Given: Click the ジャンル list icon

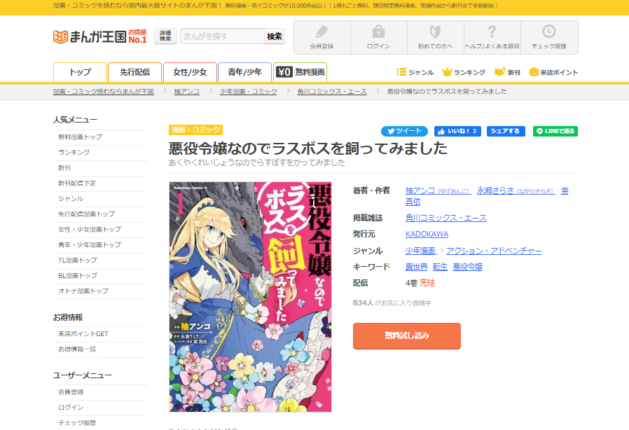Looking at the screenshot, I should [x=402, y=72].
